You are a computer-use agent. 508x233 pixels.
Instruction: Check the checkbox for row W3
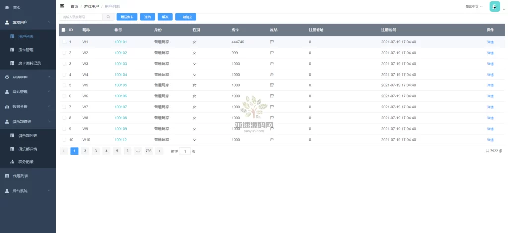[64, 64]
